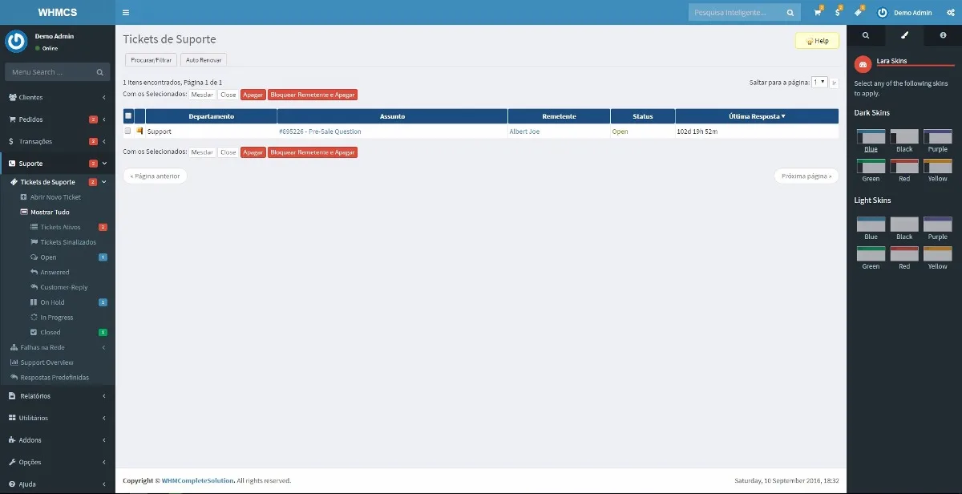Expand the Utilitários sidebar menu

[57, 418]
